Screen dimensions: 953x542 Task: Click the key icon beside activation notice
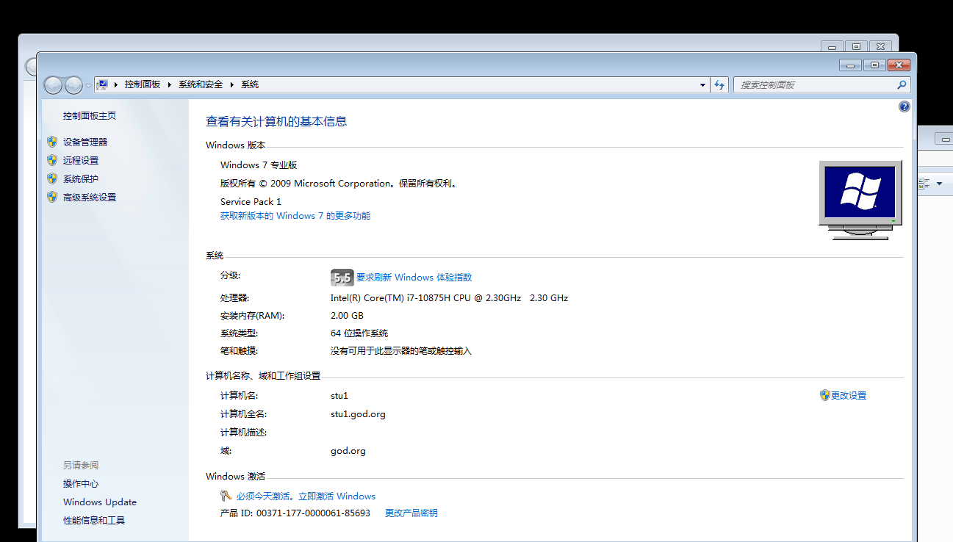tap(226, 496)
